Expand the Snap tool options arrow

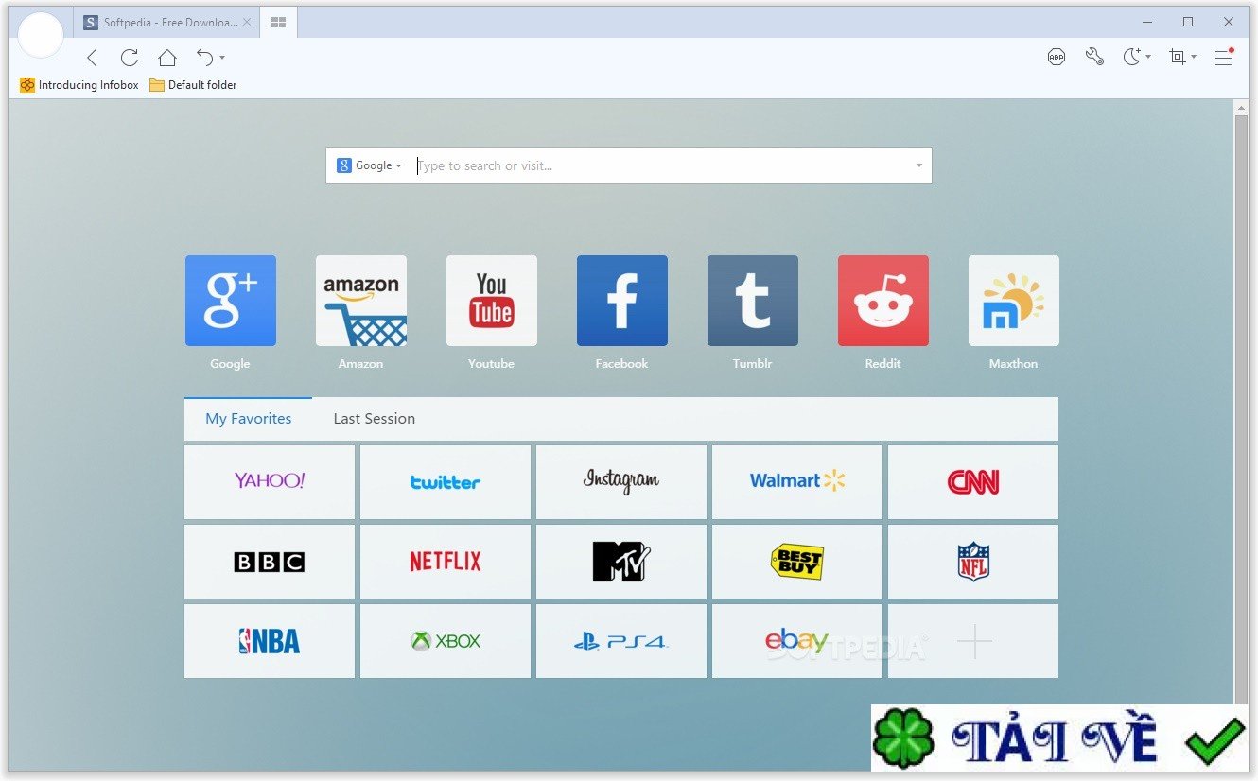coord(1194,58)
